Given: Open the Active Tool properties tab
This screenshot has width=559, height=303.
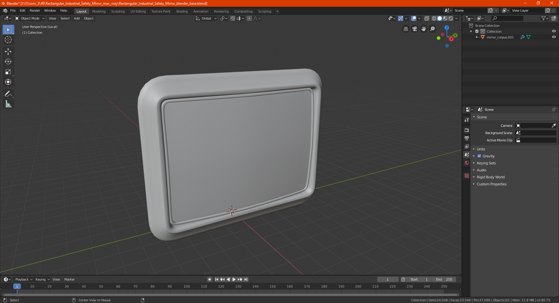Looking at the screenshot, I should [x=467, y=119].
